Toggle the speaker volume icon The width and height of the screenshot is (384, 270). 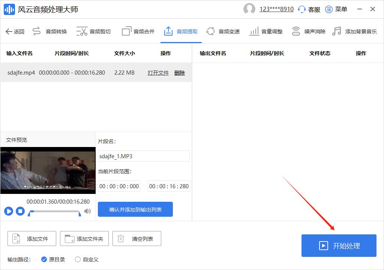[x=87, y=211]
